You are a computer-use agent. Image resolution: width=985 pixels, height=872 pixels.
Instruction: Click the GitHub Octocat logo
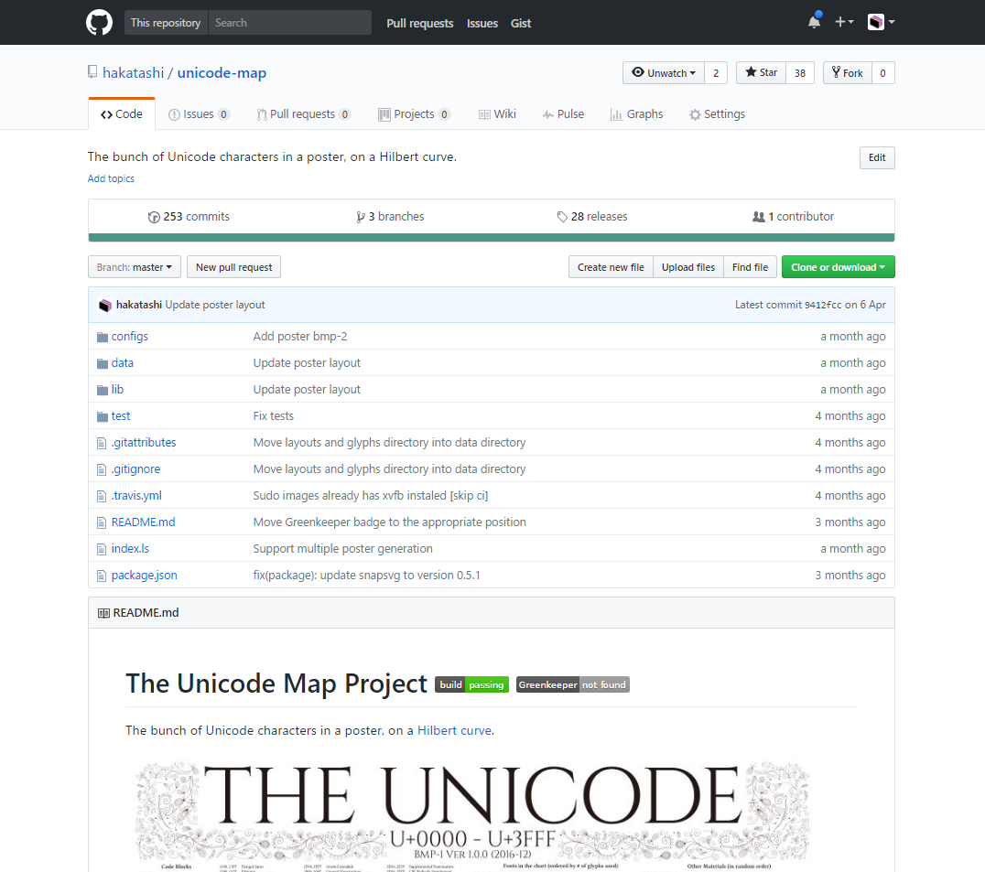(x=99, y=23)
